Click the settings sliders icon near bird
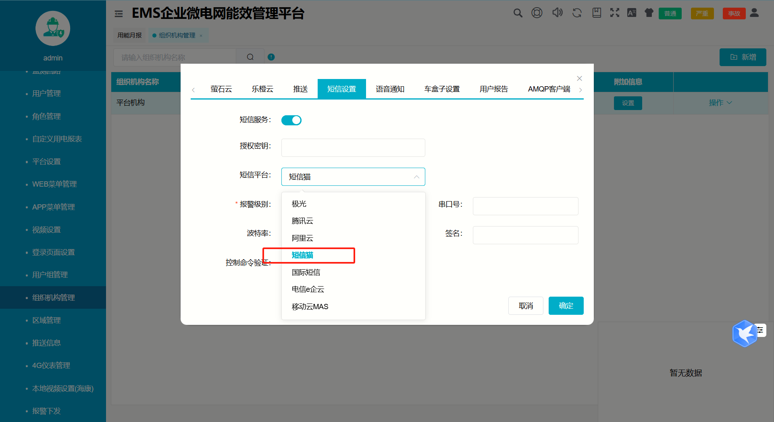Image resolution: width=774 pixels, height=422 pixels. click(760, 331)
